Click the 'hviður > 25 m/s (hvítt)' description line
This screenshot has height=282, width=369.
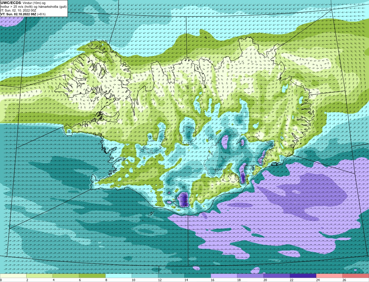33,7
